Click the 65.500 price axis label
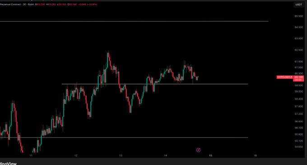Image resolution: width=307 pixels, height=165 pixels. (x=298, y=16)
